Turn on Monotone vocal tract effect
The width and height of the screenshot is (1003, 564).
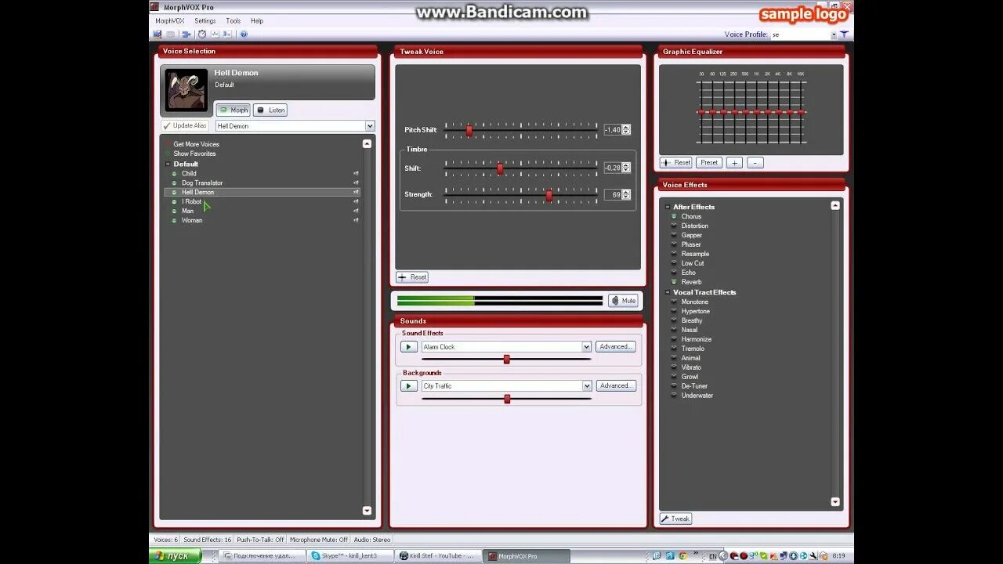[694, 302]
